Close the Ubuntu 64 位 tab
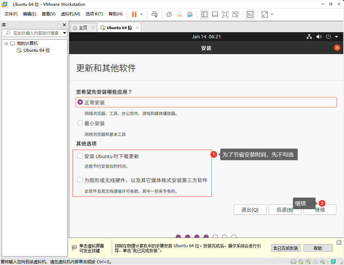 click(137, 28)
